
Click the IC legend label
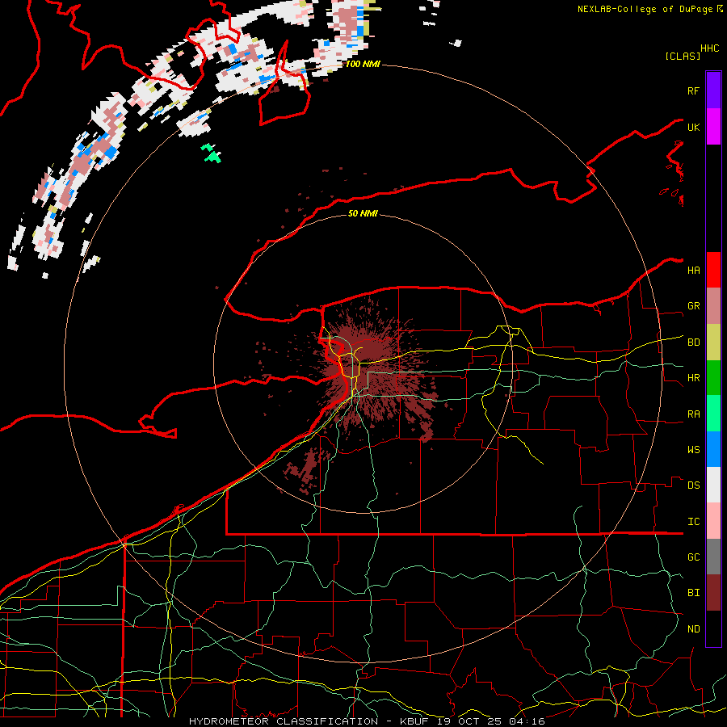pos(693,522)
